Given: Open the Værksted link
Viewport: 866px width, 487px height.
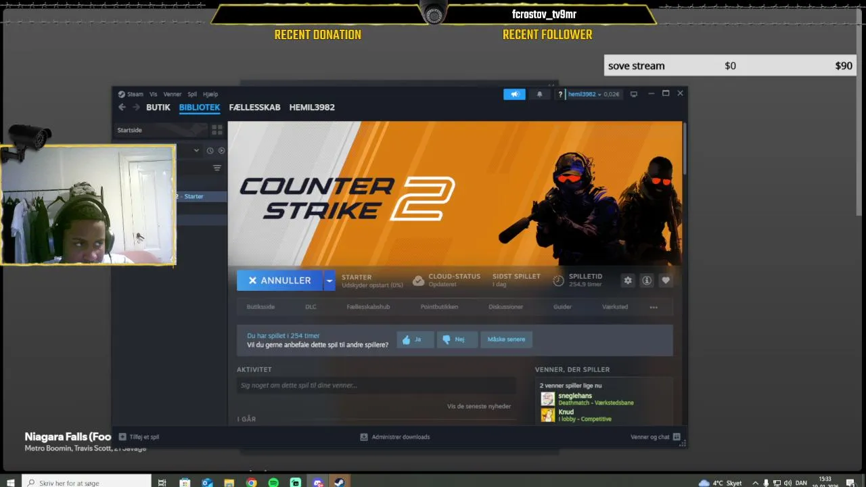Looking at the screenshot, I should 615,306.
